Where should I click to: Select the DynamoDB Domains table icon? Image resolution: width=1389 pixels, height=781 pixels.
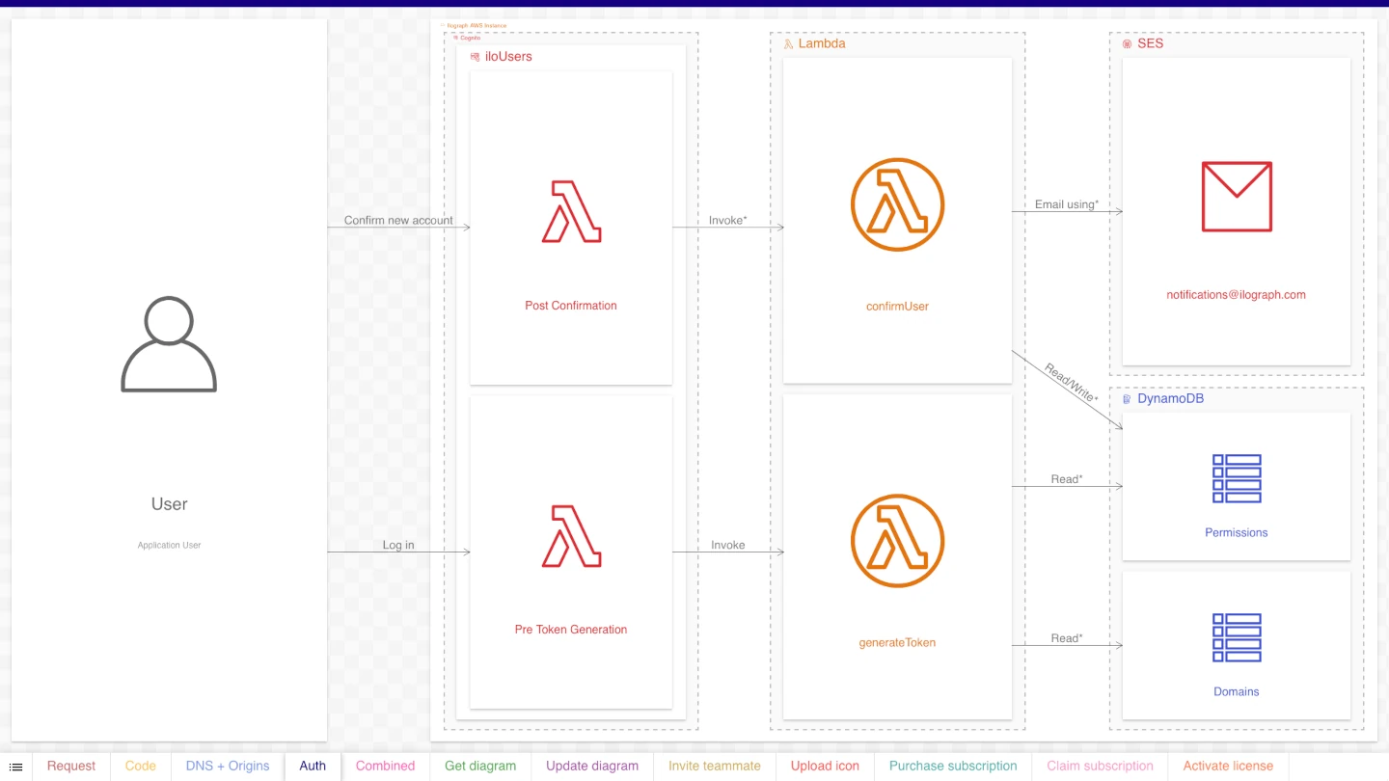click(1236, 636)
